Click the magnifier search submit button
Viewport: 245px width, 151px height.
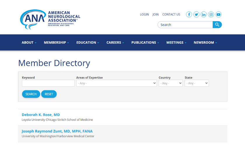click(217, 25)
